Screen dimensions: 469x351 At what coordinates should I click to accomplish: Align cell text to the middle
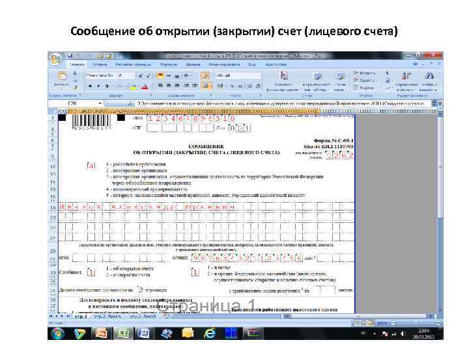169,75
